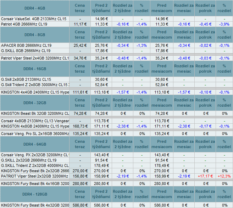Image resolution: width=233 pixels, height=208 pixels.
Task: Click the 135,24 € current price cell
Action: click(x=80, y=134)
